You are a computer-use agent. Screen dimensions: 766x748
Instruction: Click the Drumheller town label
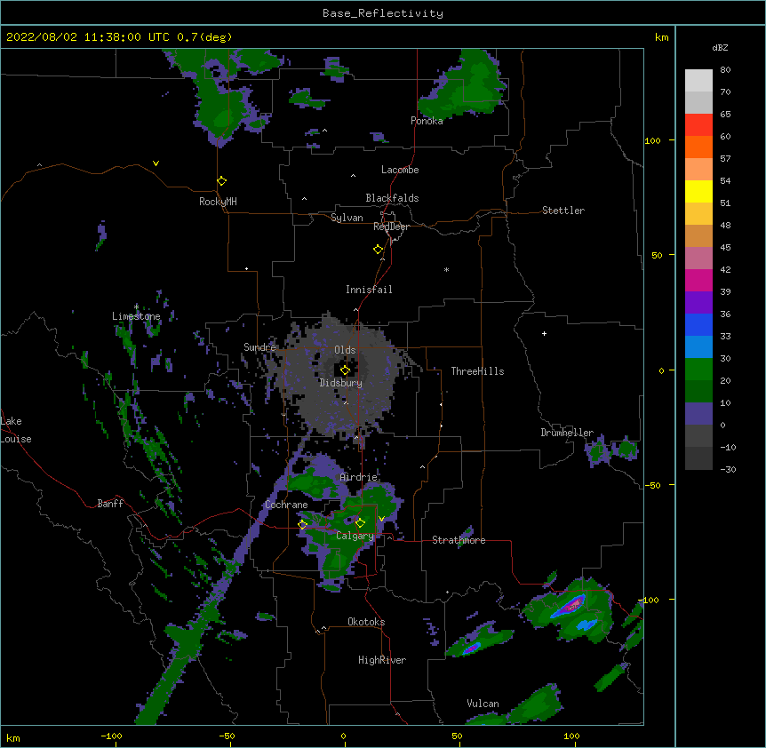coord(567,433)
